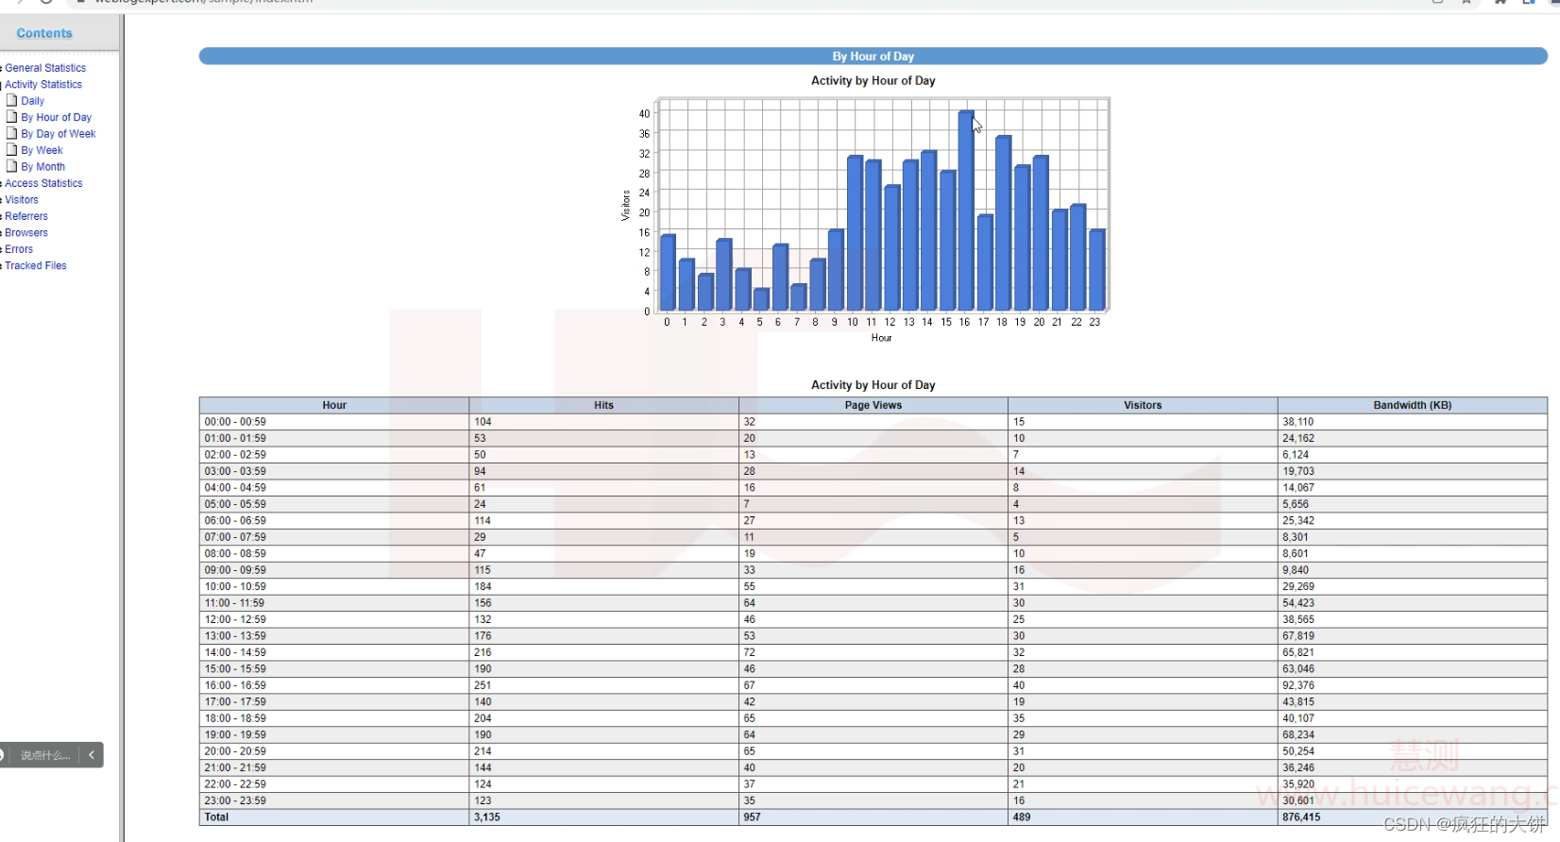Collapse the chat widget with the left chevron
The height and width of the screenshot is (842, 1560).
click(x=92, y=755)
